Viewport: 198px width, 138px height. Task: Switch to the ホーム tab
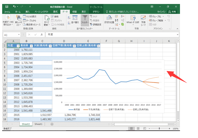(18, 12)
